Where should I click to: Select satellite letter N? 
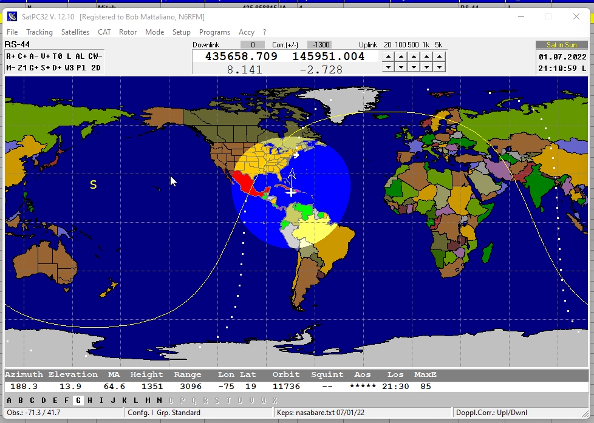159,401
